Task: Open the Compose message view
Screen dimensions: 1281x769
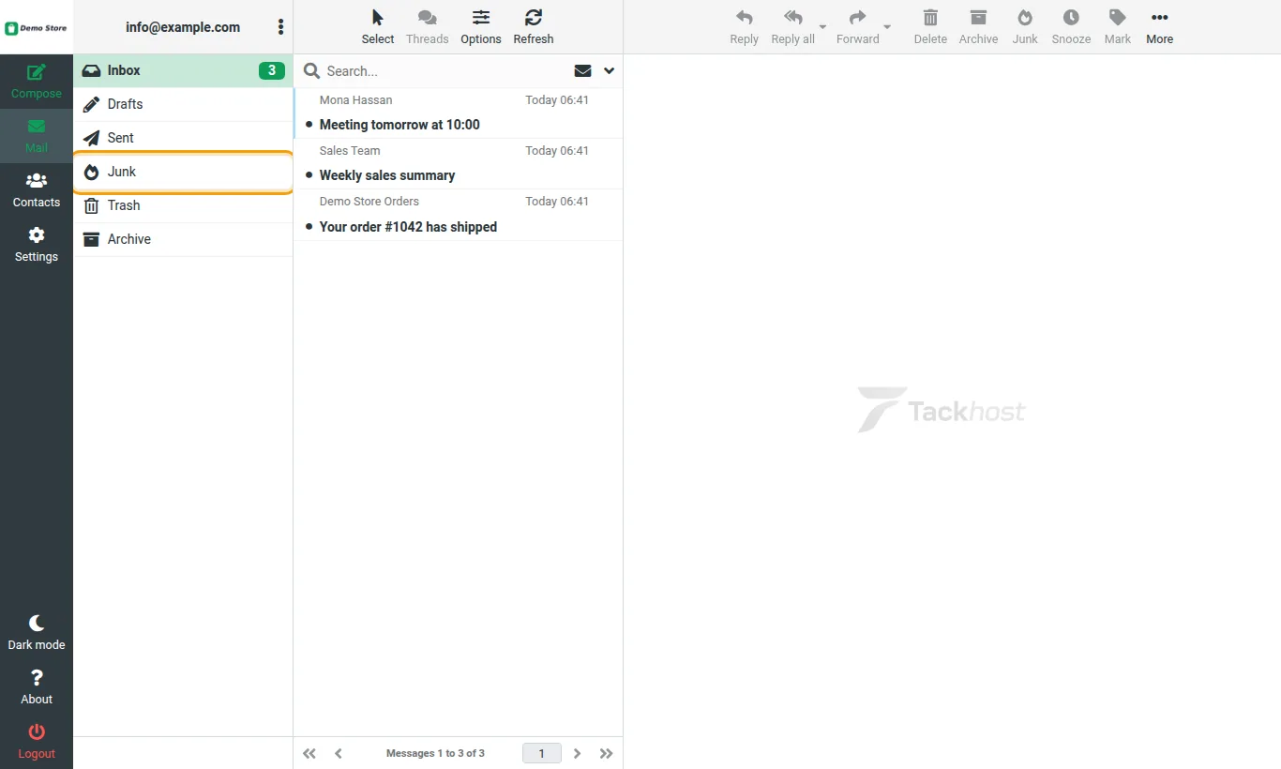Action: tap(37, 82)
